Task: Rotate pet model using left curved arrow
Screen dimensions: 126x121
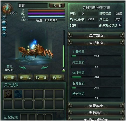Action: [x=23, y=67]
